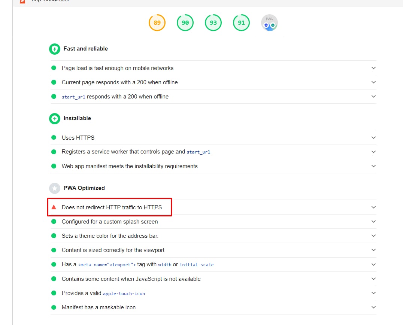Expand the apple-touch-icon audit chevron
This screenshot has width=403, height=325.
373,293
